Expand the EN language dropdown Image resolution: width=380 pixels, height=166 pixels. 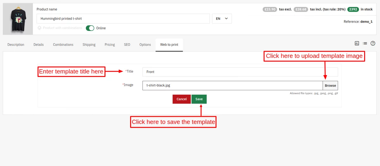tap(222, 19)
